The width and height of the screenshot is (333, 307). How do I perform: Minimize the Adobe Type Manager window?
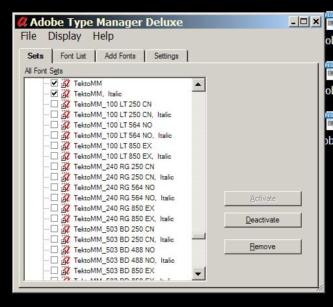click(293, 22)
